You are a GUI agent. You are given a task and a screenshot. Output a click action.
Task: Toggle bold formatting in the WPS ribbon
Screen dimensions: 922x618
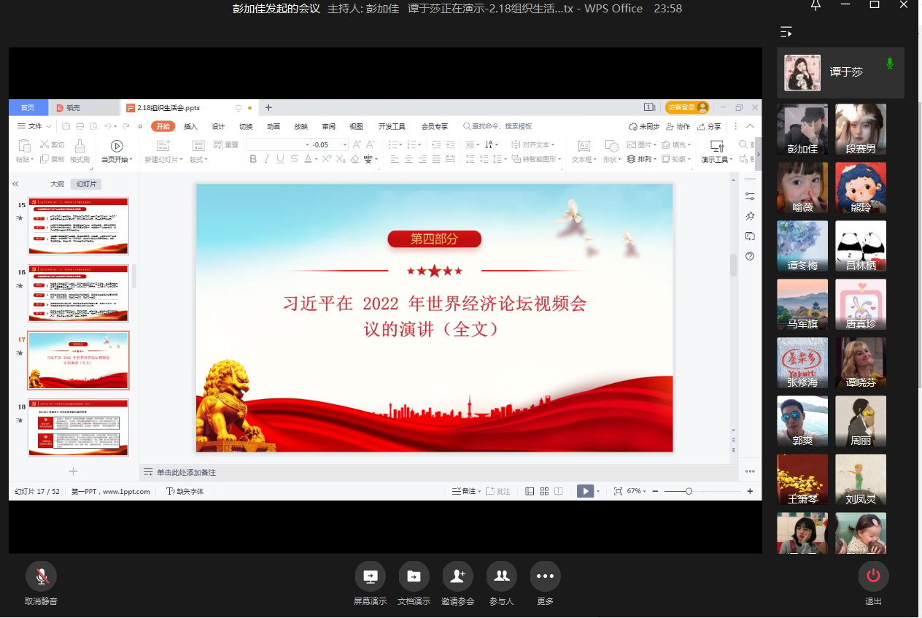point(253,159)
